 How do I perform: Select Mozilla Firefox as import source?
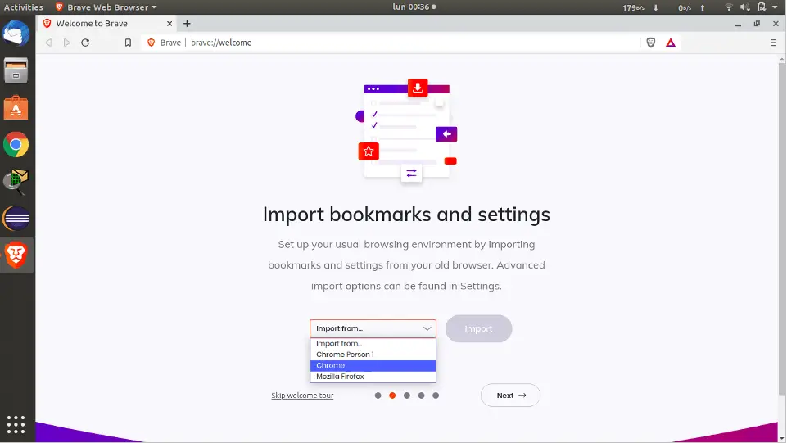373,377
